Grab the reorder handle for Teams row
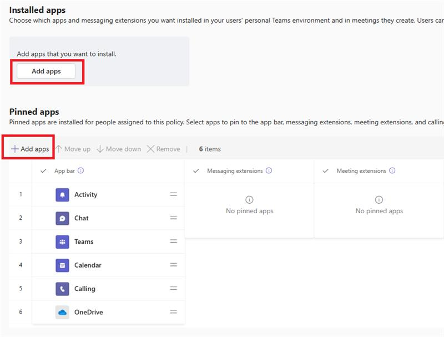The width and height of the screenshot is (444, 337). pos(174,242)
